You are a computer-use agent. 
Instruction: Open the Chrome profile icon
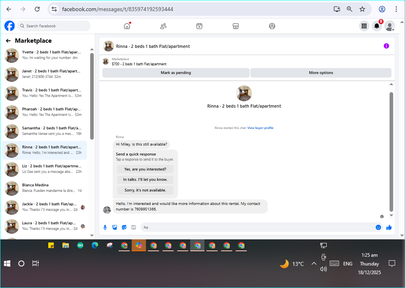[382, 9]
